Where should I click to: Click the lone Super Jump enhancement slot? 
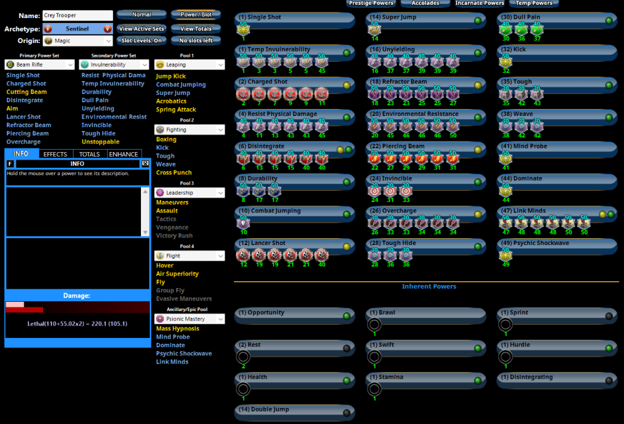point(374,29)
